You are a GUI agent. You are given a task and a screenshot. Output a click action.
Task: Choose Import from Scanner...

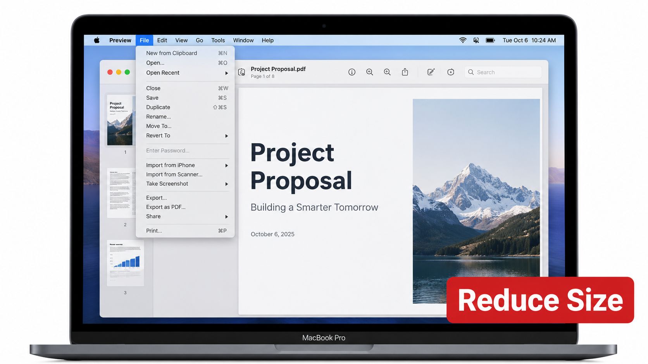coord(185,174)
